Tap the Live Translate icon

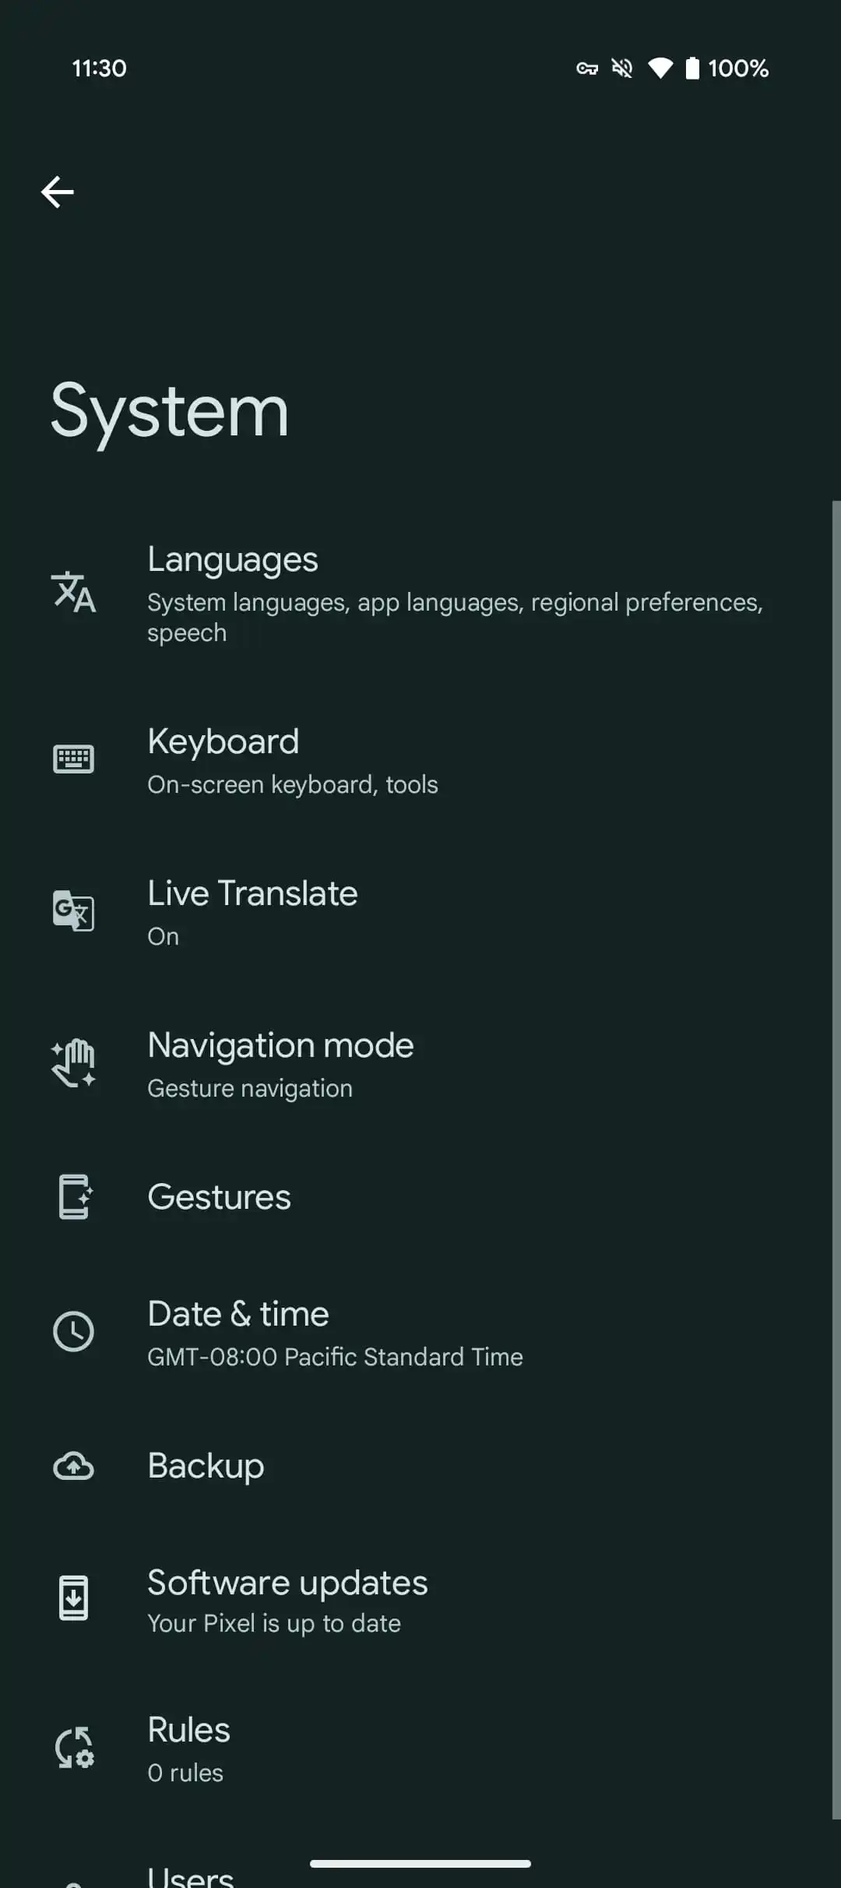pos(73,911)
